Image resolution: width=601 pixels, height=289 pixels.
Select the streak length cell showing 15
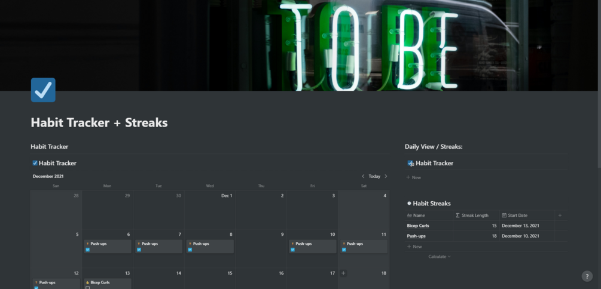pos(475,226)
